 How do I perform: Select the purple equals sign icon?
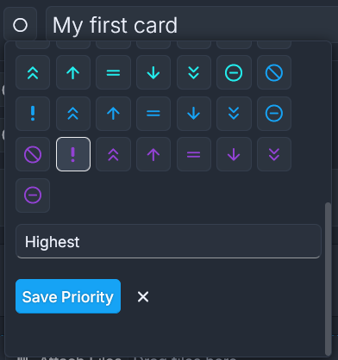tap(194, 154)
